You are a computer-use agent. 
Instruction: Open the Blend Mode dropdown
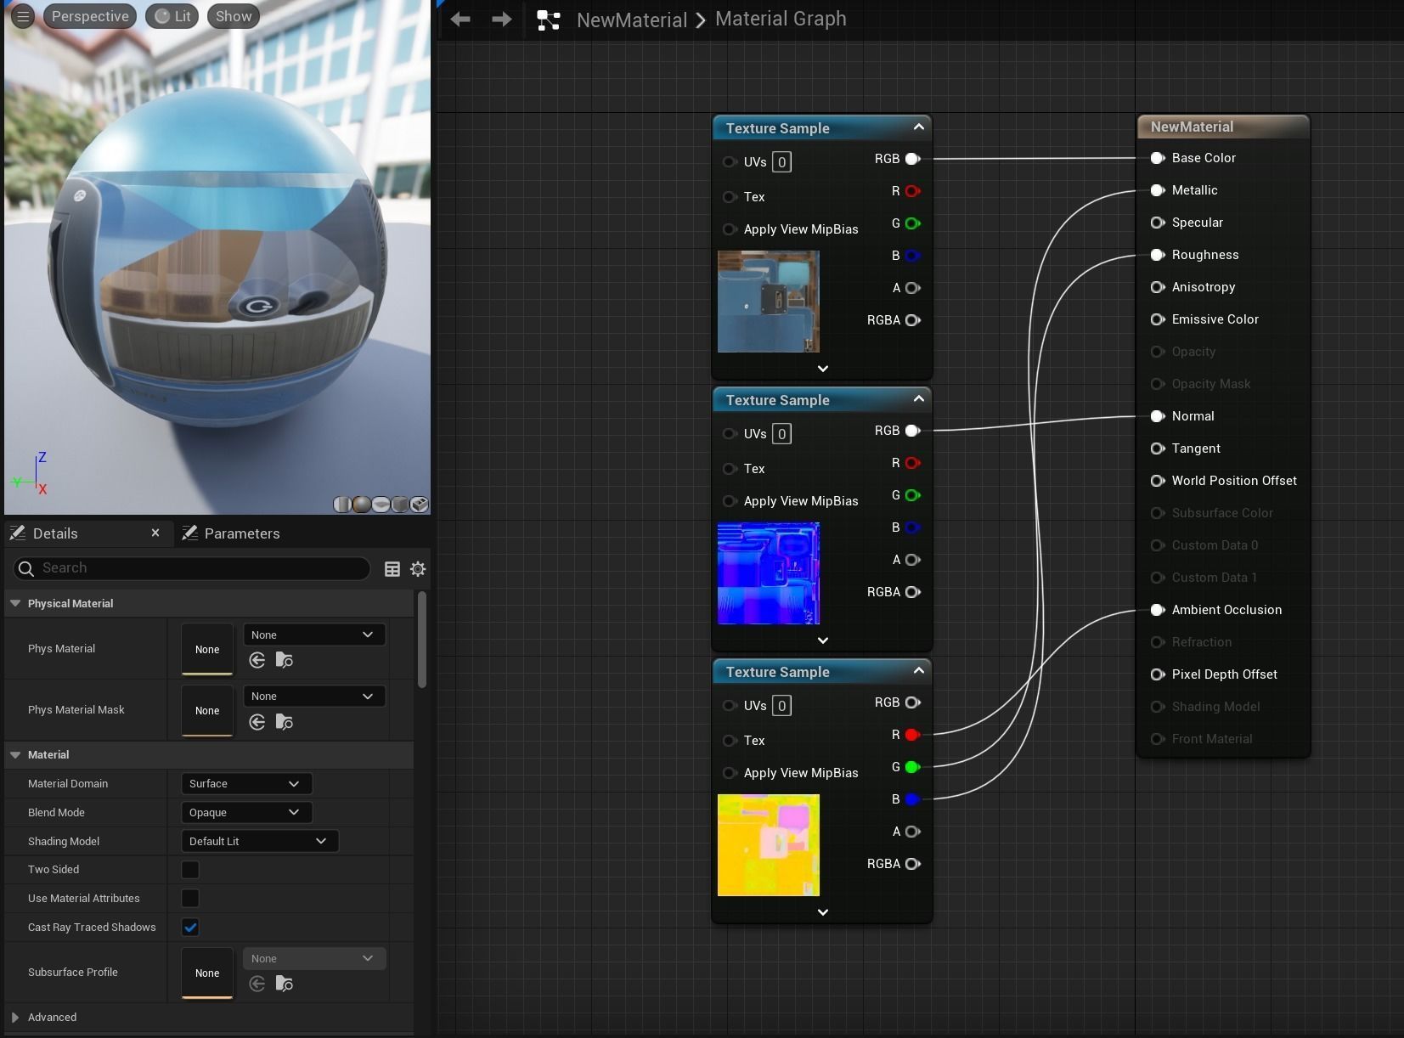(x=246, y=812)
